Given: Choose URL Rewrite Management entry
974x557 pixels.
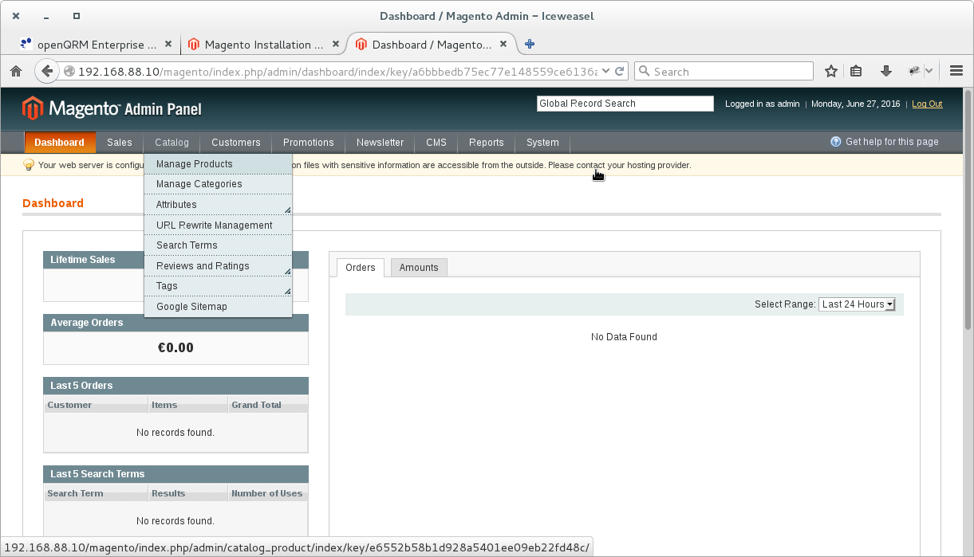Looking at the screenshot, I should pyautogui.click(x=218, y=226).
